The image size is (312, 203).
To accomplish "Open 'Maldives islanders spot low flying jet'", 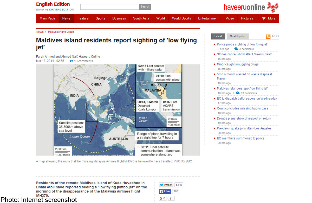I will [242, 89].
